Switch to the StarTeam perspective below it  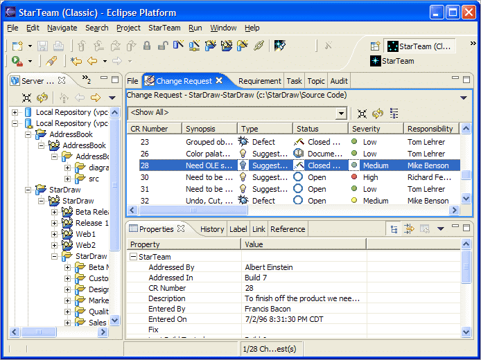click(392, 61)
